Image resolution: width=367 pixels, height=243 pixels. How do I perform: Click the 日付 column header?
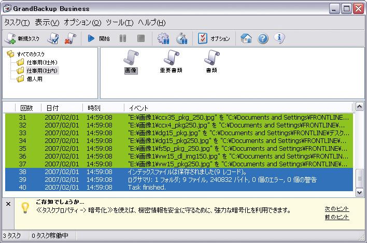pos(62,108)
